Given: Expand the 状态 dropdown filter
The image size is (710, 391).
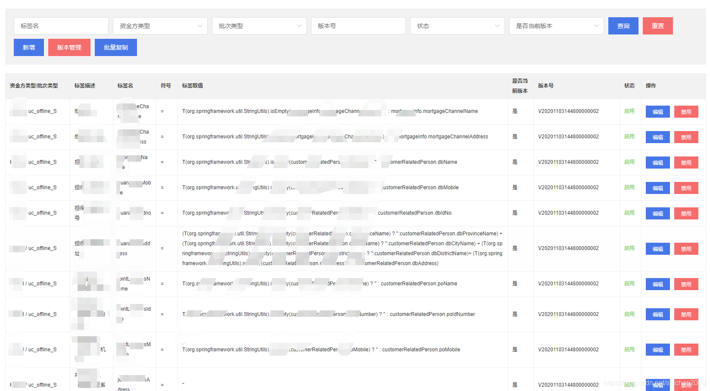Looking at the screenshot, I should click(x=458, y=26).
